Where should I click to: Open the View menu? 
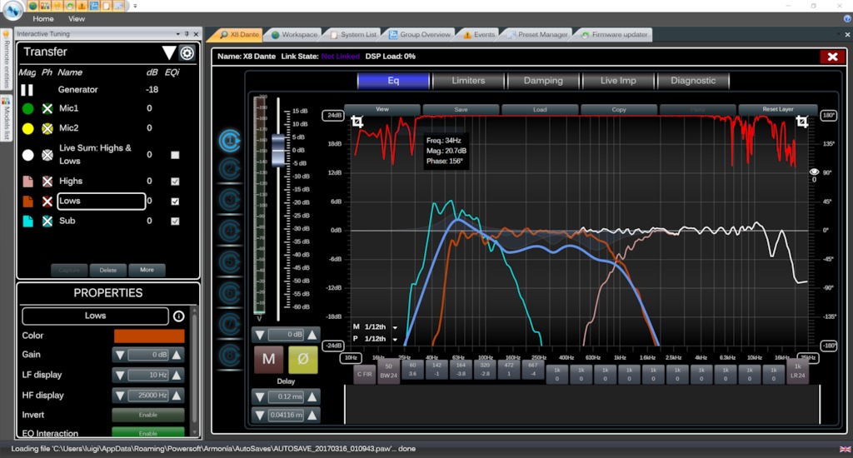76,19
